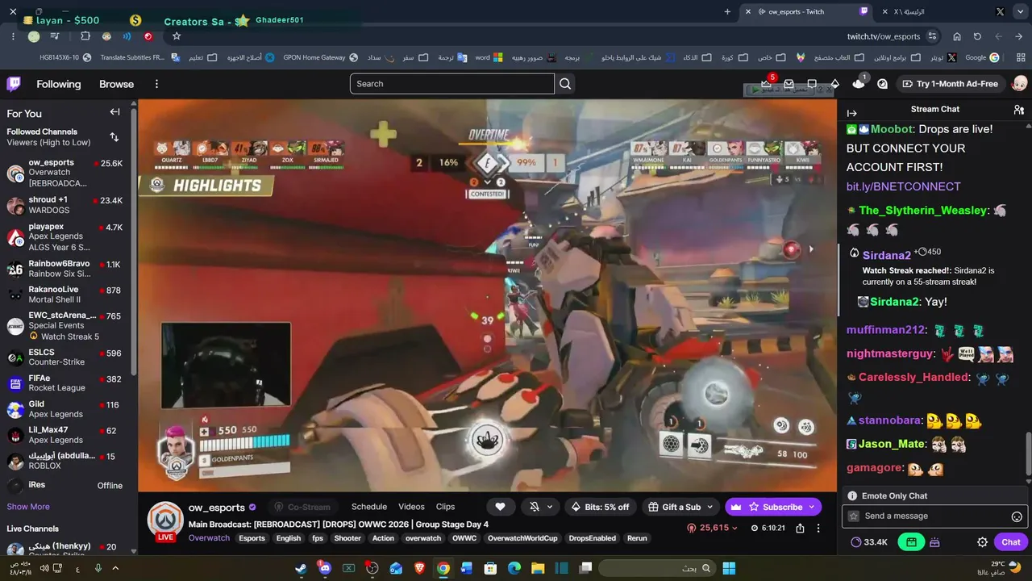Screen dimensions: 1032x581
Task: Open the ESLCS Counter-Strike channel
Action: click(x=64, y=357)
